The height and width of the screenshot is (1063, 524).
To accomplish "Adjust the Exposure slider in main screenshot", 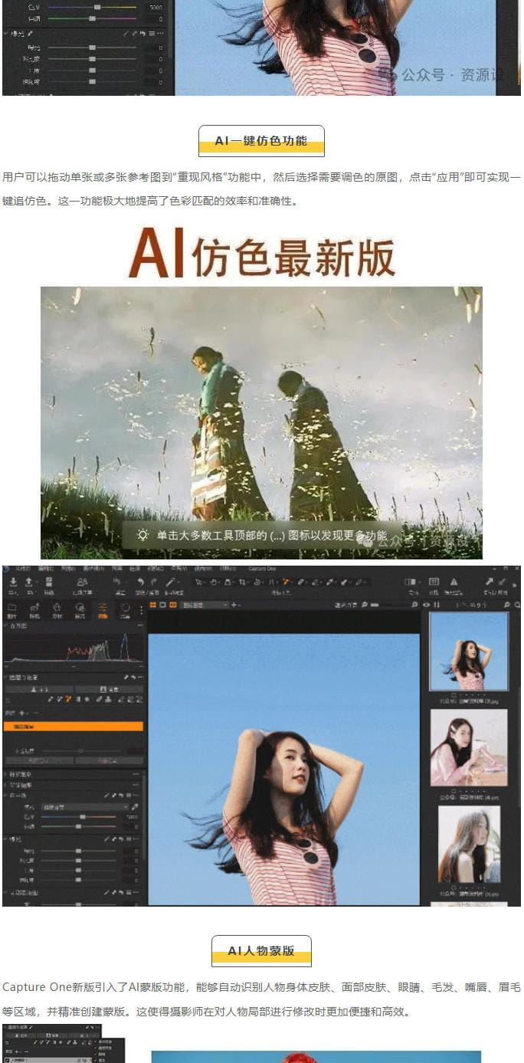I will pos(78,851).
